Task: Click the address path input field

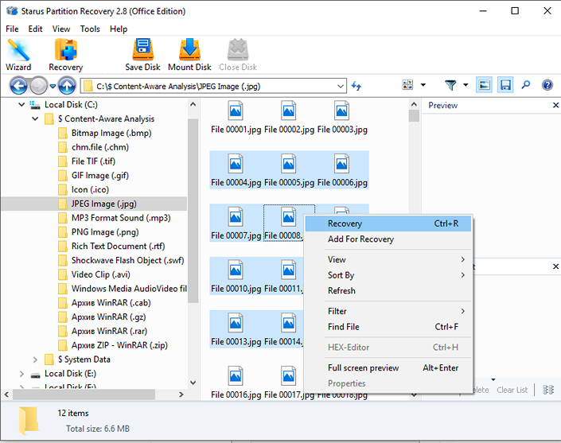Action: [x=213, y=86]
